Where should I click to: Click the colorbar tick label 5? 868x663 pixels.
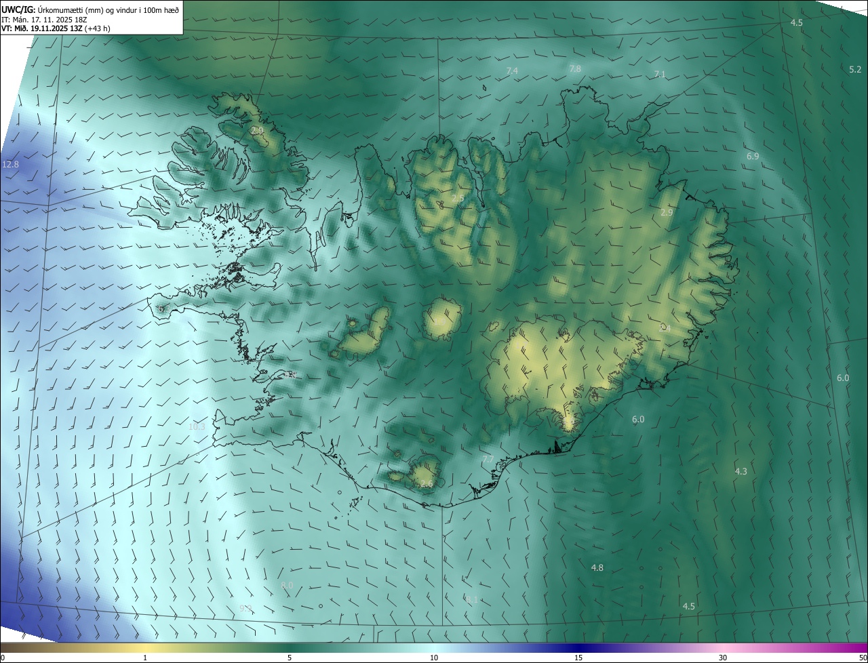(x=290, y=658)
